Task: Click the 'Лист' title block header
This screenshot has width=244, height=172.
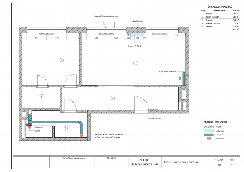Action: pos(233,159)
